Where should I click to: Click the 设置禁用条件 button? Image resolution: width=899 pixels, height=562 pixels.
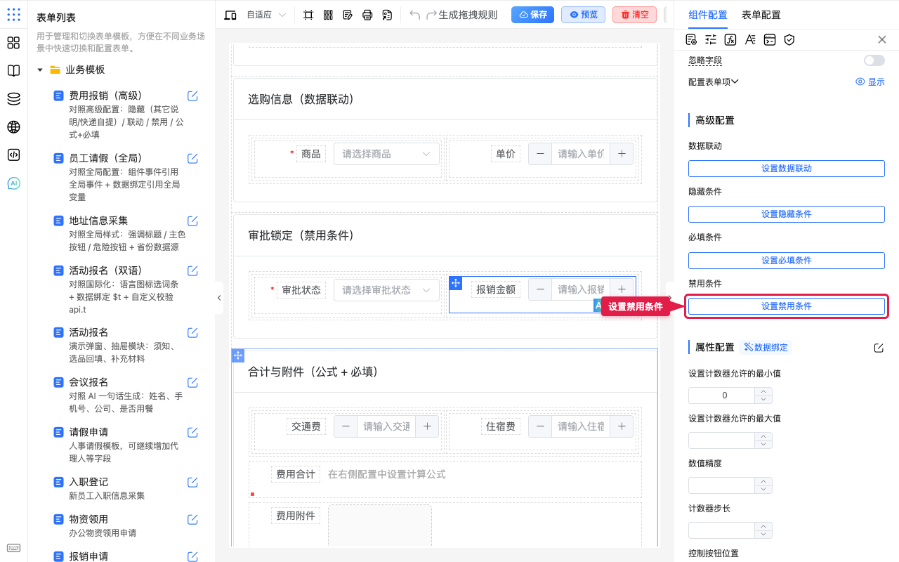pyautogui.click(x=786, y=306)
